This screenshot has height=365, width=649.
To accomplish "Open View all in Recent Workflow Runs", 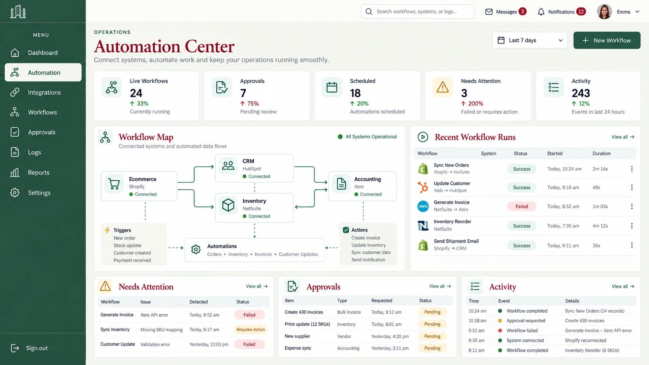I will [623, 137].
